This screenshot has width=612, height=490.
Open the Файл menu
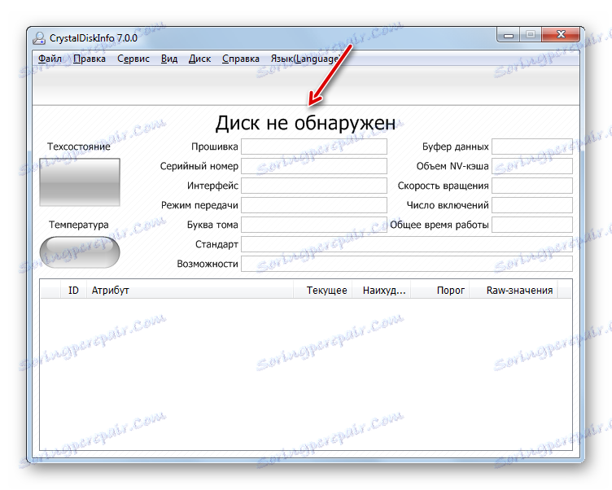click(x=50, y=59)
